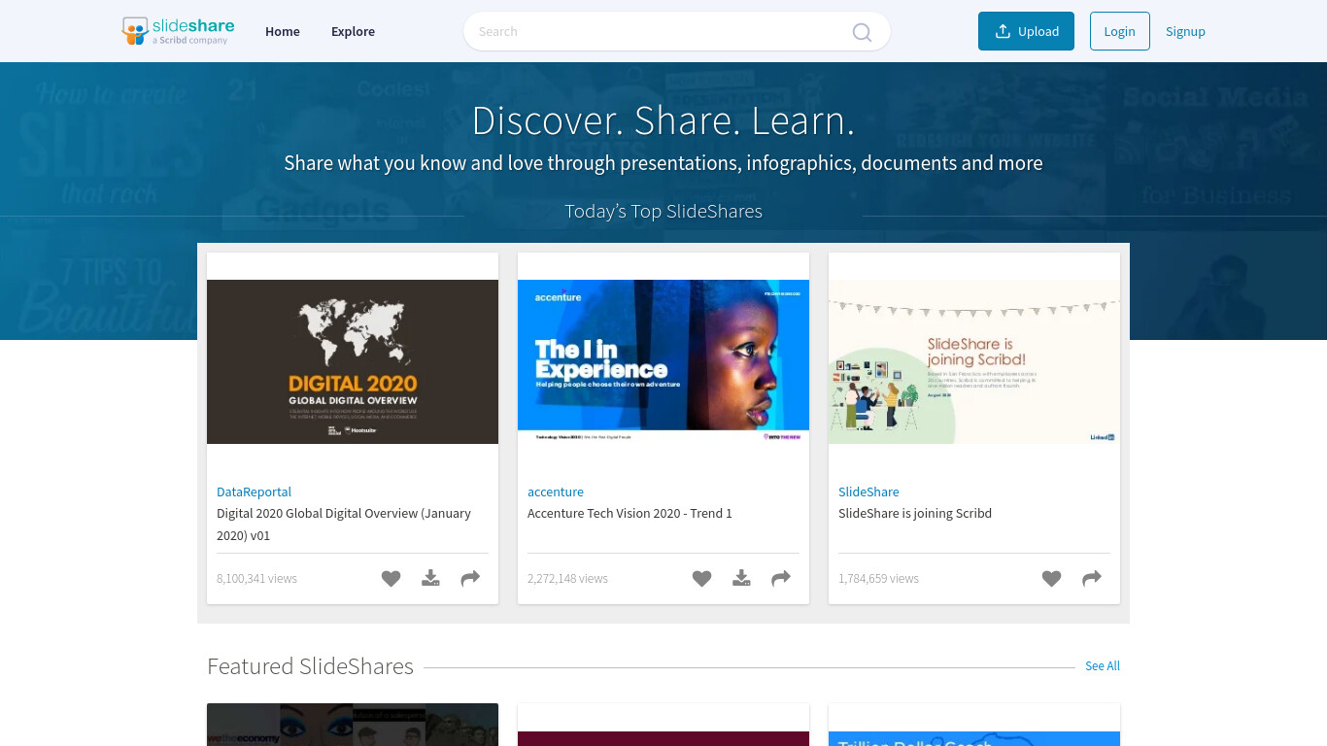Click the Featured SlideShares heading
1327x746 pixels.
tap(310, 666)
